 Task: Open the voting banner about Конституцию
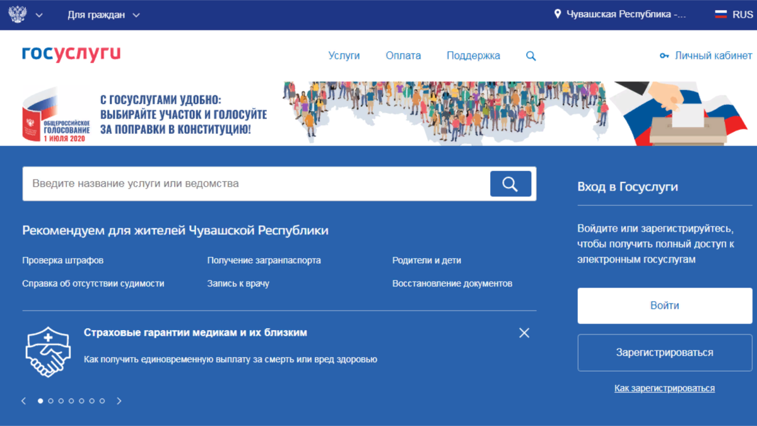[378, 114]
